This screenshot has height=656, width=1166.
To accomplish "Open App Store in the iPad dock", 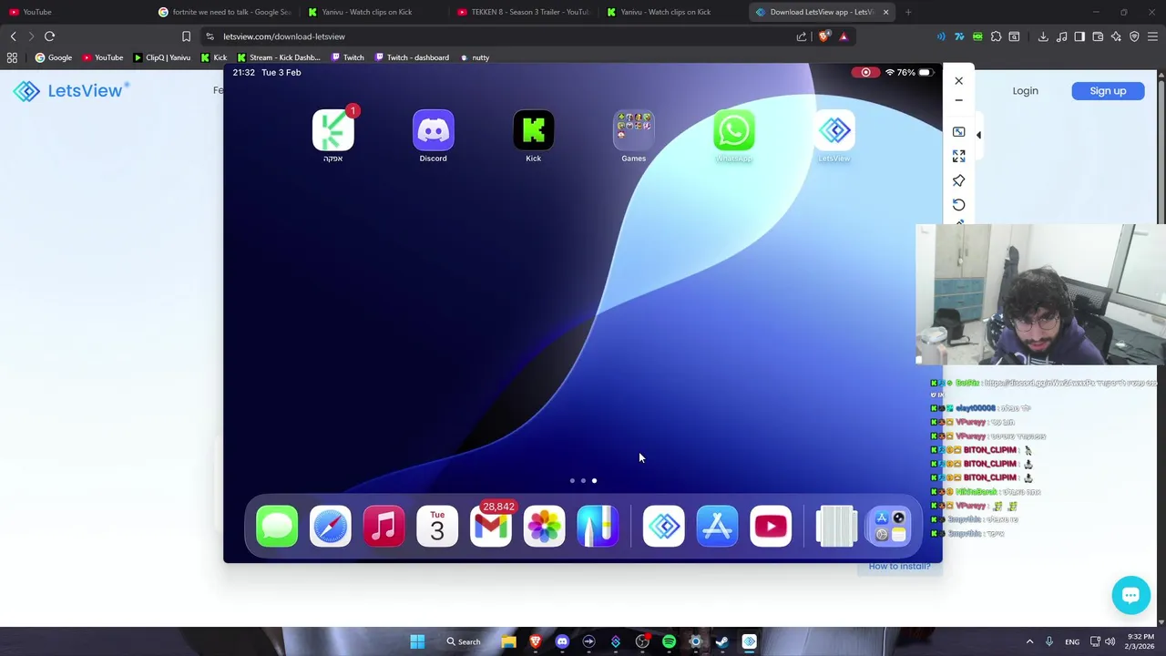I will (718, 527).
